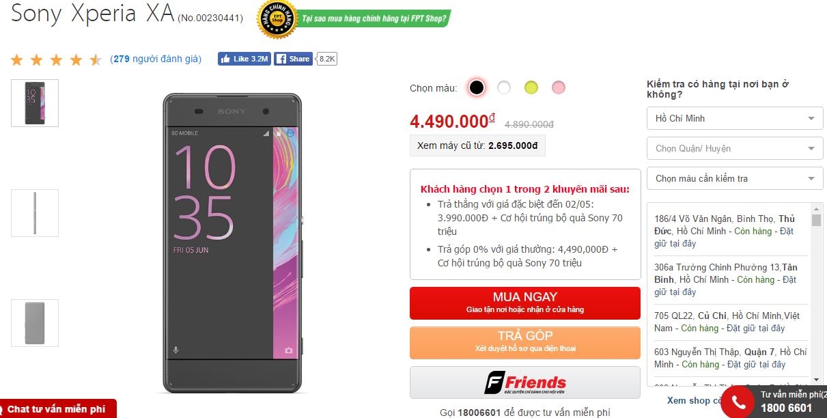Select the front view phone thumbnail
Viewport: 827px width, 418px height.
35,103
